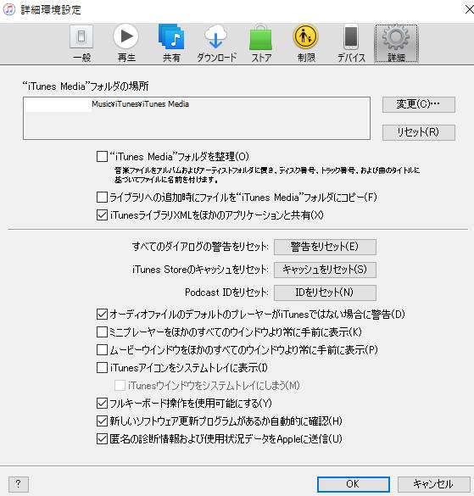Click the 詳細環境設定 window title text

pos(51,10)
